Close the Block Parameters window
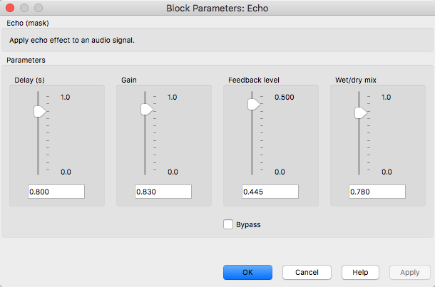Screen dimensions: 435x287 tap(10, 9)
